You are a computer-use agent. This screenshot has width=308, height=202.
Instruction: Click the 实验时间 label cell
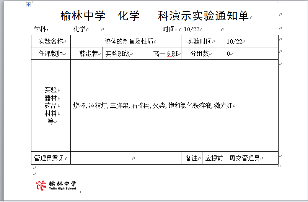pyautogui.click(x=199, y=41)
